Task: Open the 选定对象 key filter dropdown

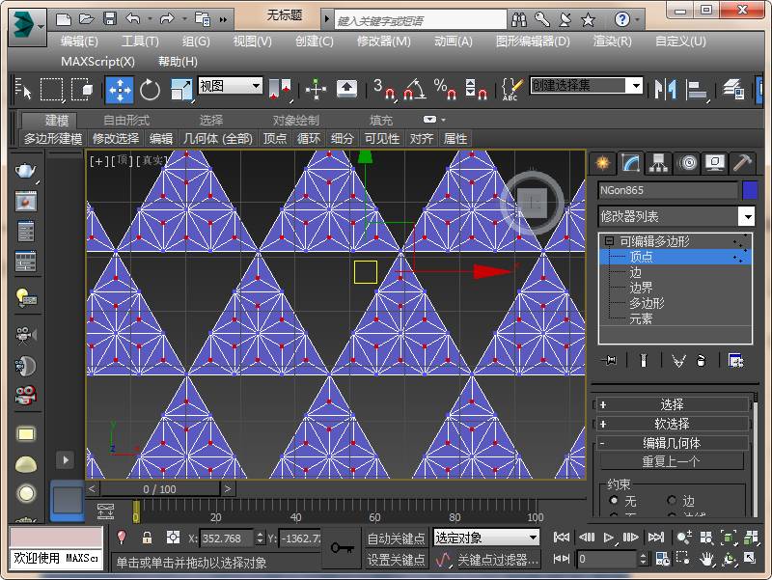Action: coord(486,538)
